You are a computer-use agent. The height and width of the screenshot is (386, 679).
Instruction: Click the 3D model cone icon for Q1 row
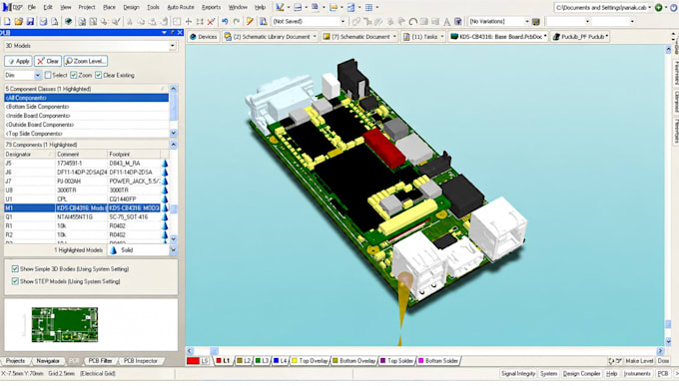tap(165, 216)
